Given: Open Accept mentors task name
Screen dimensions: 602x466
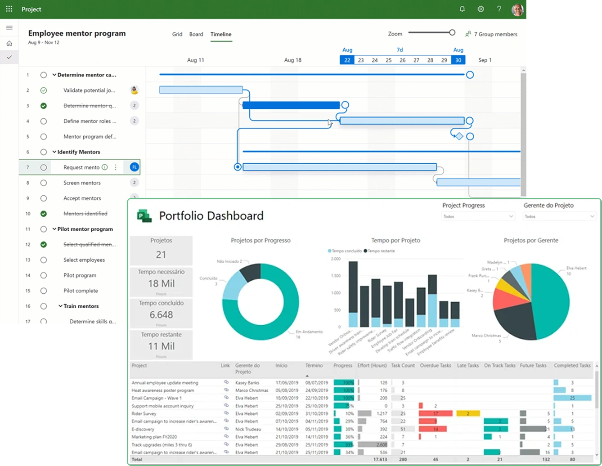Looking at the screenshot, I should tap(82, 198).
